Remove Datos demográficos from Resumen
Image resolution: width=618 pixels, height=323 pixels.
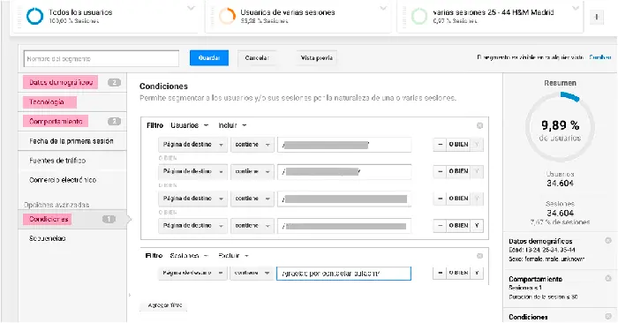(608, 240)
